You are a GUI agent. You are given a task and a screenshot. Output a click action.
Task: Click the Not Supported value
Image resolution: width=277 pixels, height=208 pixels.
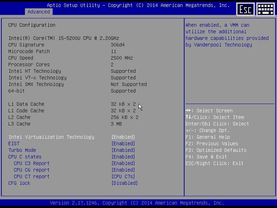click(x=128, y=84)
